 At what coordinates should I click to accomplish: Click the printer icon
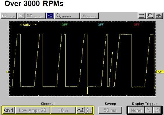[150, 16]
